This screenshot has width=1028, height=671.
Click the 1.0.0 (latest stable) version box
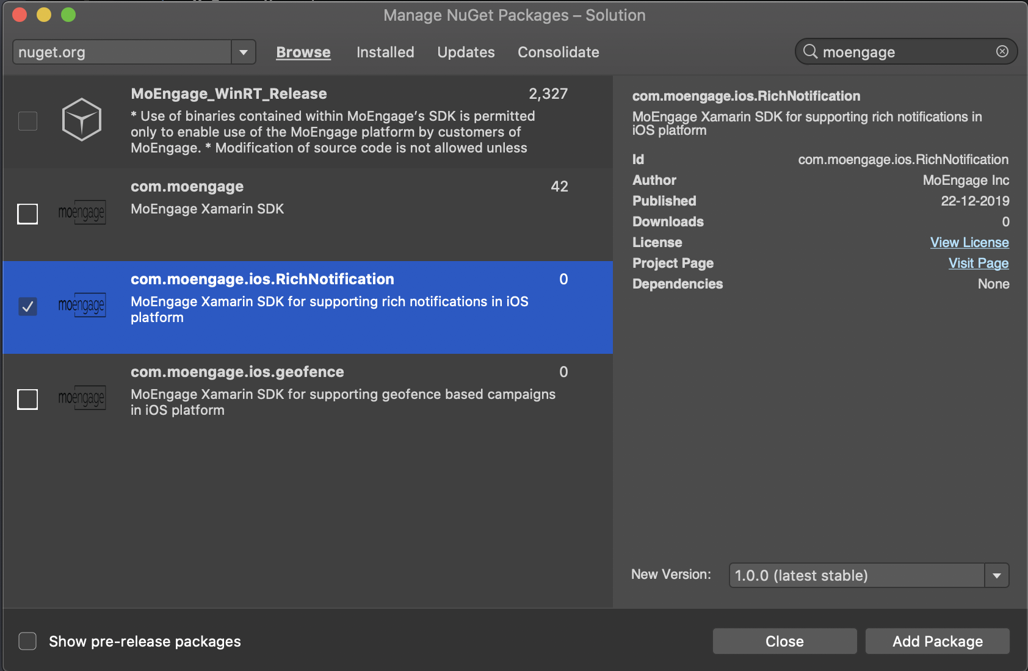pos(857,575)
